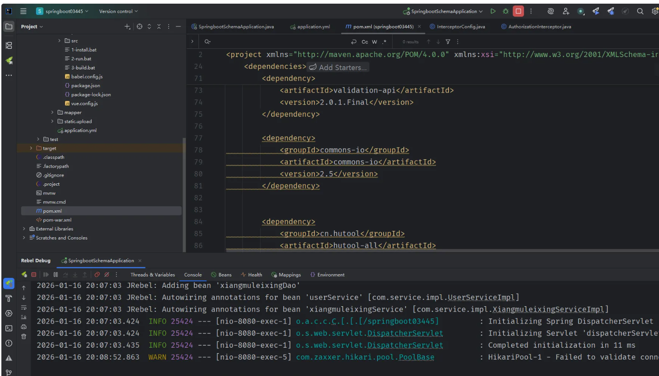
Task: Open the Structure tool window in the left sidebar
Action: point(9,45)
